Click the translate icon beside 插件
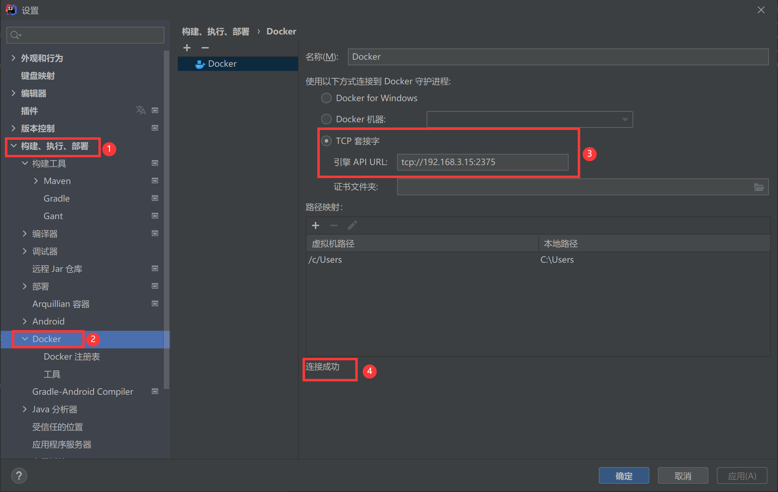 point(141,111)
